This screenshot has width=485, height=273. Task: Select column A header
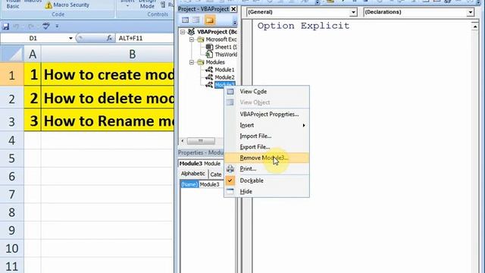33,54
